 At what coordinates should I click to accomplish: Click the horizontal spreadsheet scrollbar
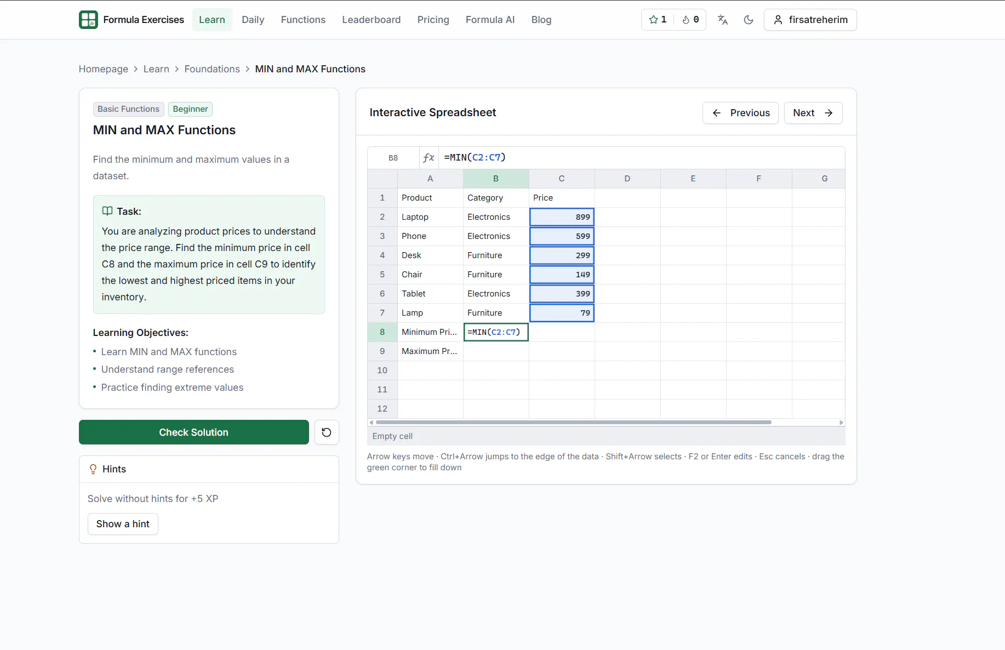(x=574, y=423)
